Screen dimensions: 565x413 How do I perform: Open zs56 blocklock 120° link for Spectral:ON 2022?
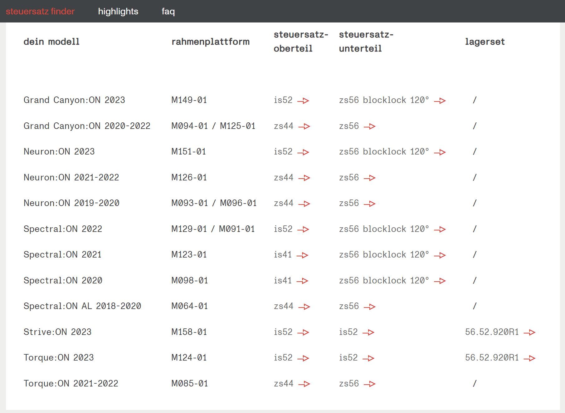[x=384, y=229]
